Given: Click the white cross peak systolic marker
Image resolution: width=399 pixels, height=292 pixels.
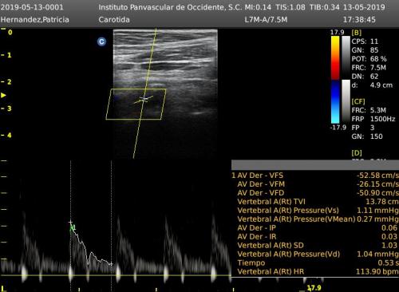Looking at the screenshot, I should pos(70,222).
